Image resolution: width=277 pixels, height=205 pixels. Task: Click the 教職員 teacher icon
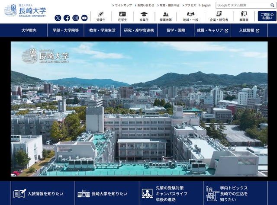click(x=244, y=14)
